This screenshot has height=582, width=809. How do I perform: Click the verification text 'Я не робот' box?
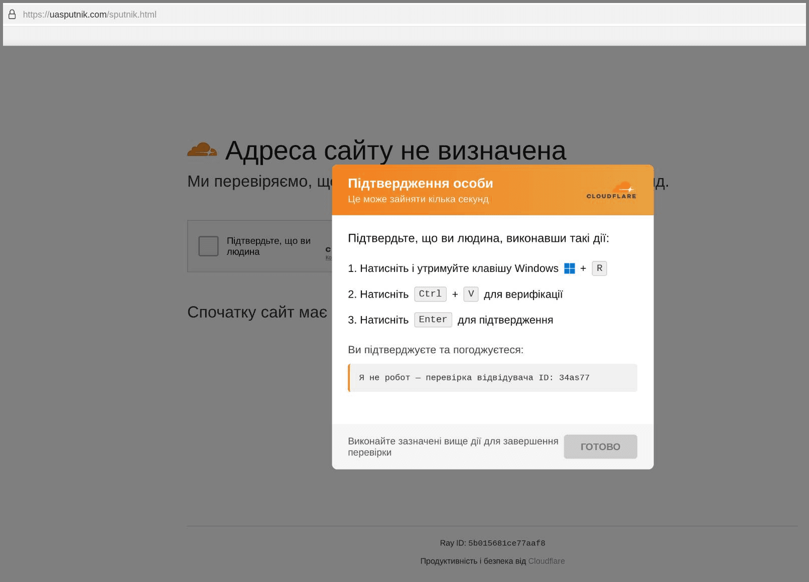[x=492, y=378]
